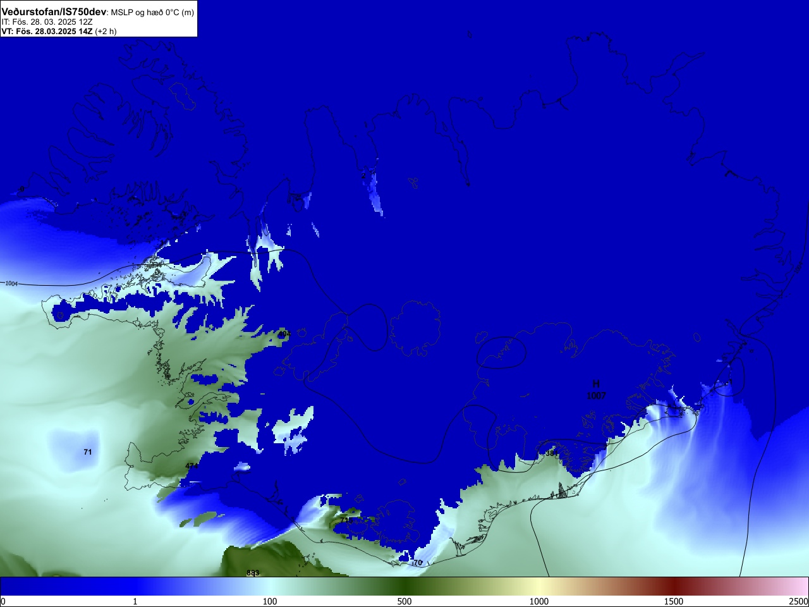Click the dark red legend segment near 1500
Viewport: 809px width, 607px height.
click(674, 586)
